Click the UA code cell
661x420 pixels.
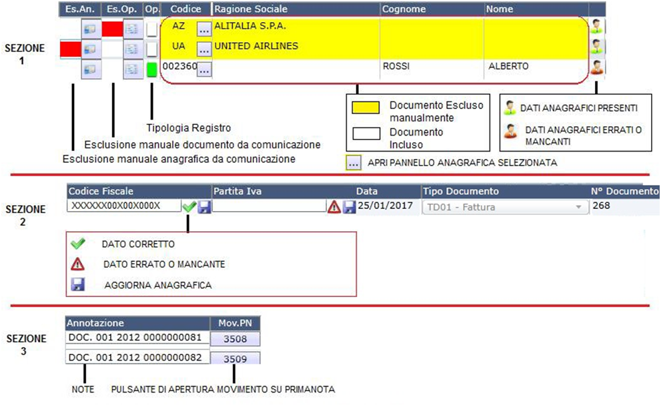pos(179,46)
